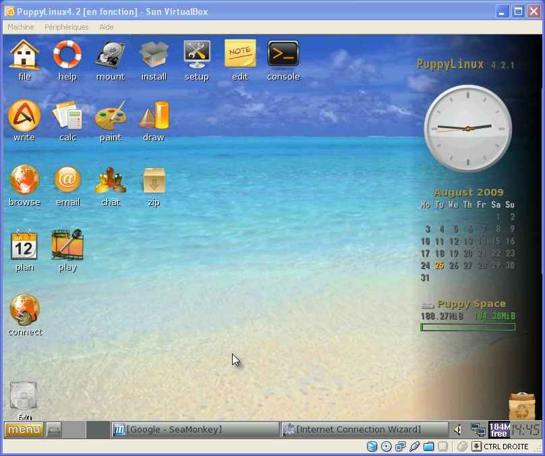Click the VirtualBox mouse capture status icon

coord(462,447)
